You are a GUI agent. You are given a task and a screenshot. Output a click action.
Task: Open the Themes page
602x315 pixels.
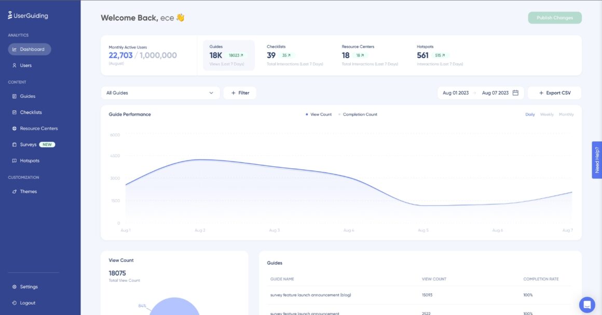[29, 192]
